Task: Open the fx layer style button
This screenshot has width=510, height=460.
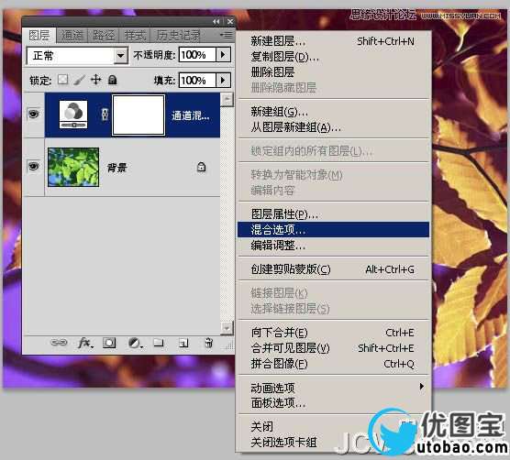Action: pyautogui.click(x=85, y=343)
